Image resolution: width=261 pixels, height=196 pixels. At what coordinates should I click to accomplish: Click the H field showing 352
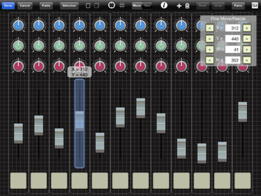point(233,60)
